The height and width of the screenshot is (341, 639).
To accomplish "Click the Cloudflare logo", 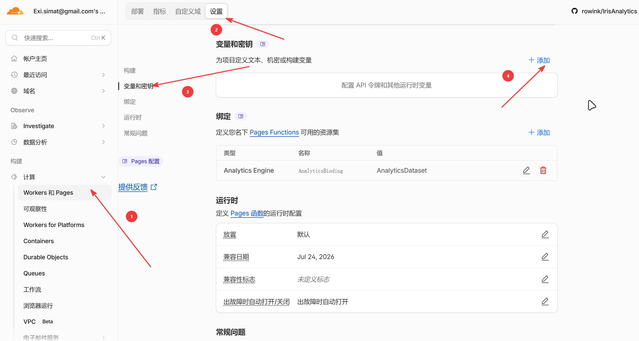I will (x=15, y=11).
